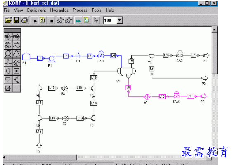This screenshot has height=165, width=232.
Task: Select the square-in-square equipment palette tool
Action: 16,71
